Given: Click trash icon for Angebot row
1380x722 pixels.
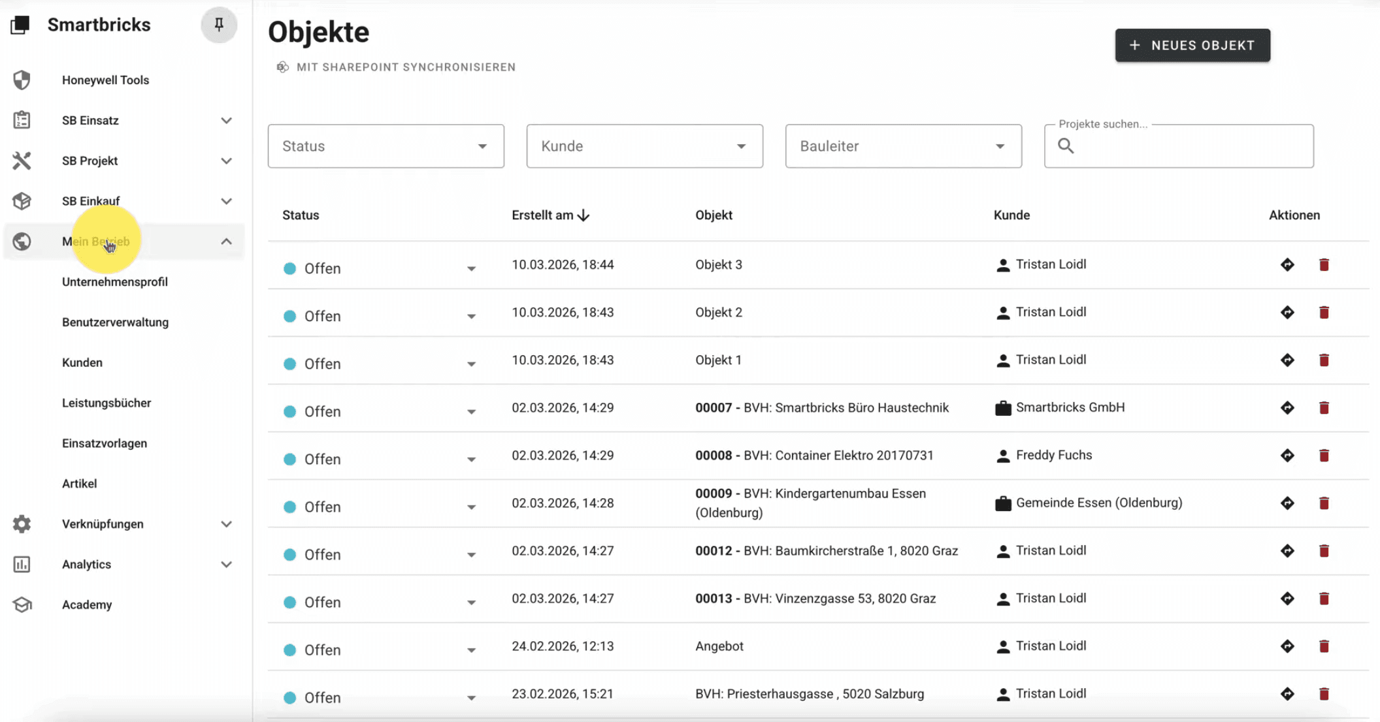Looking at the screenshot, I should (1324, 646).
